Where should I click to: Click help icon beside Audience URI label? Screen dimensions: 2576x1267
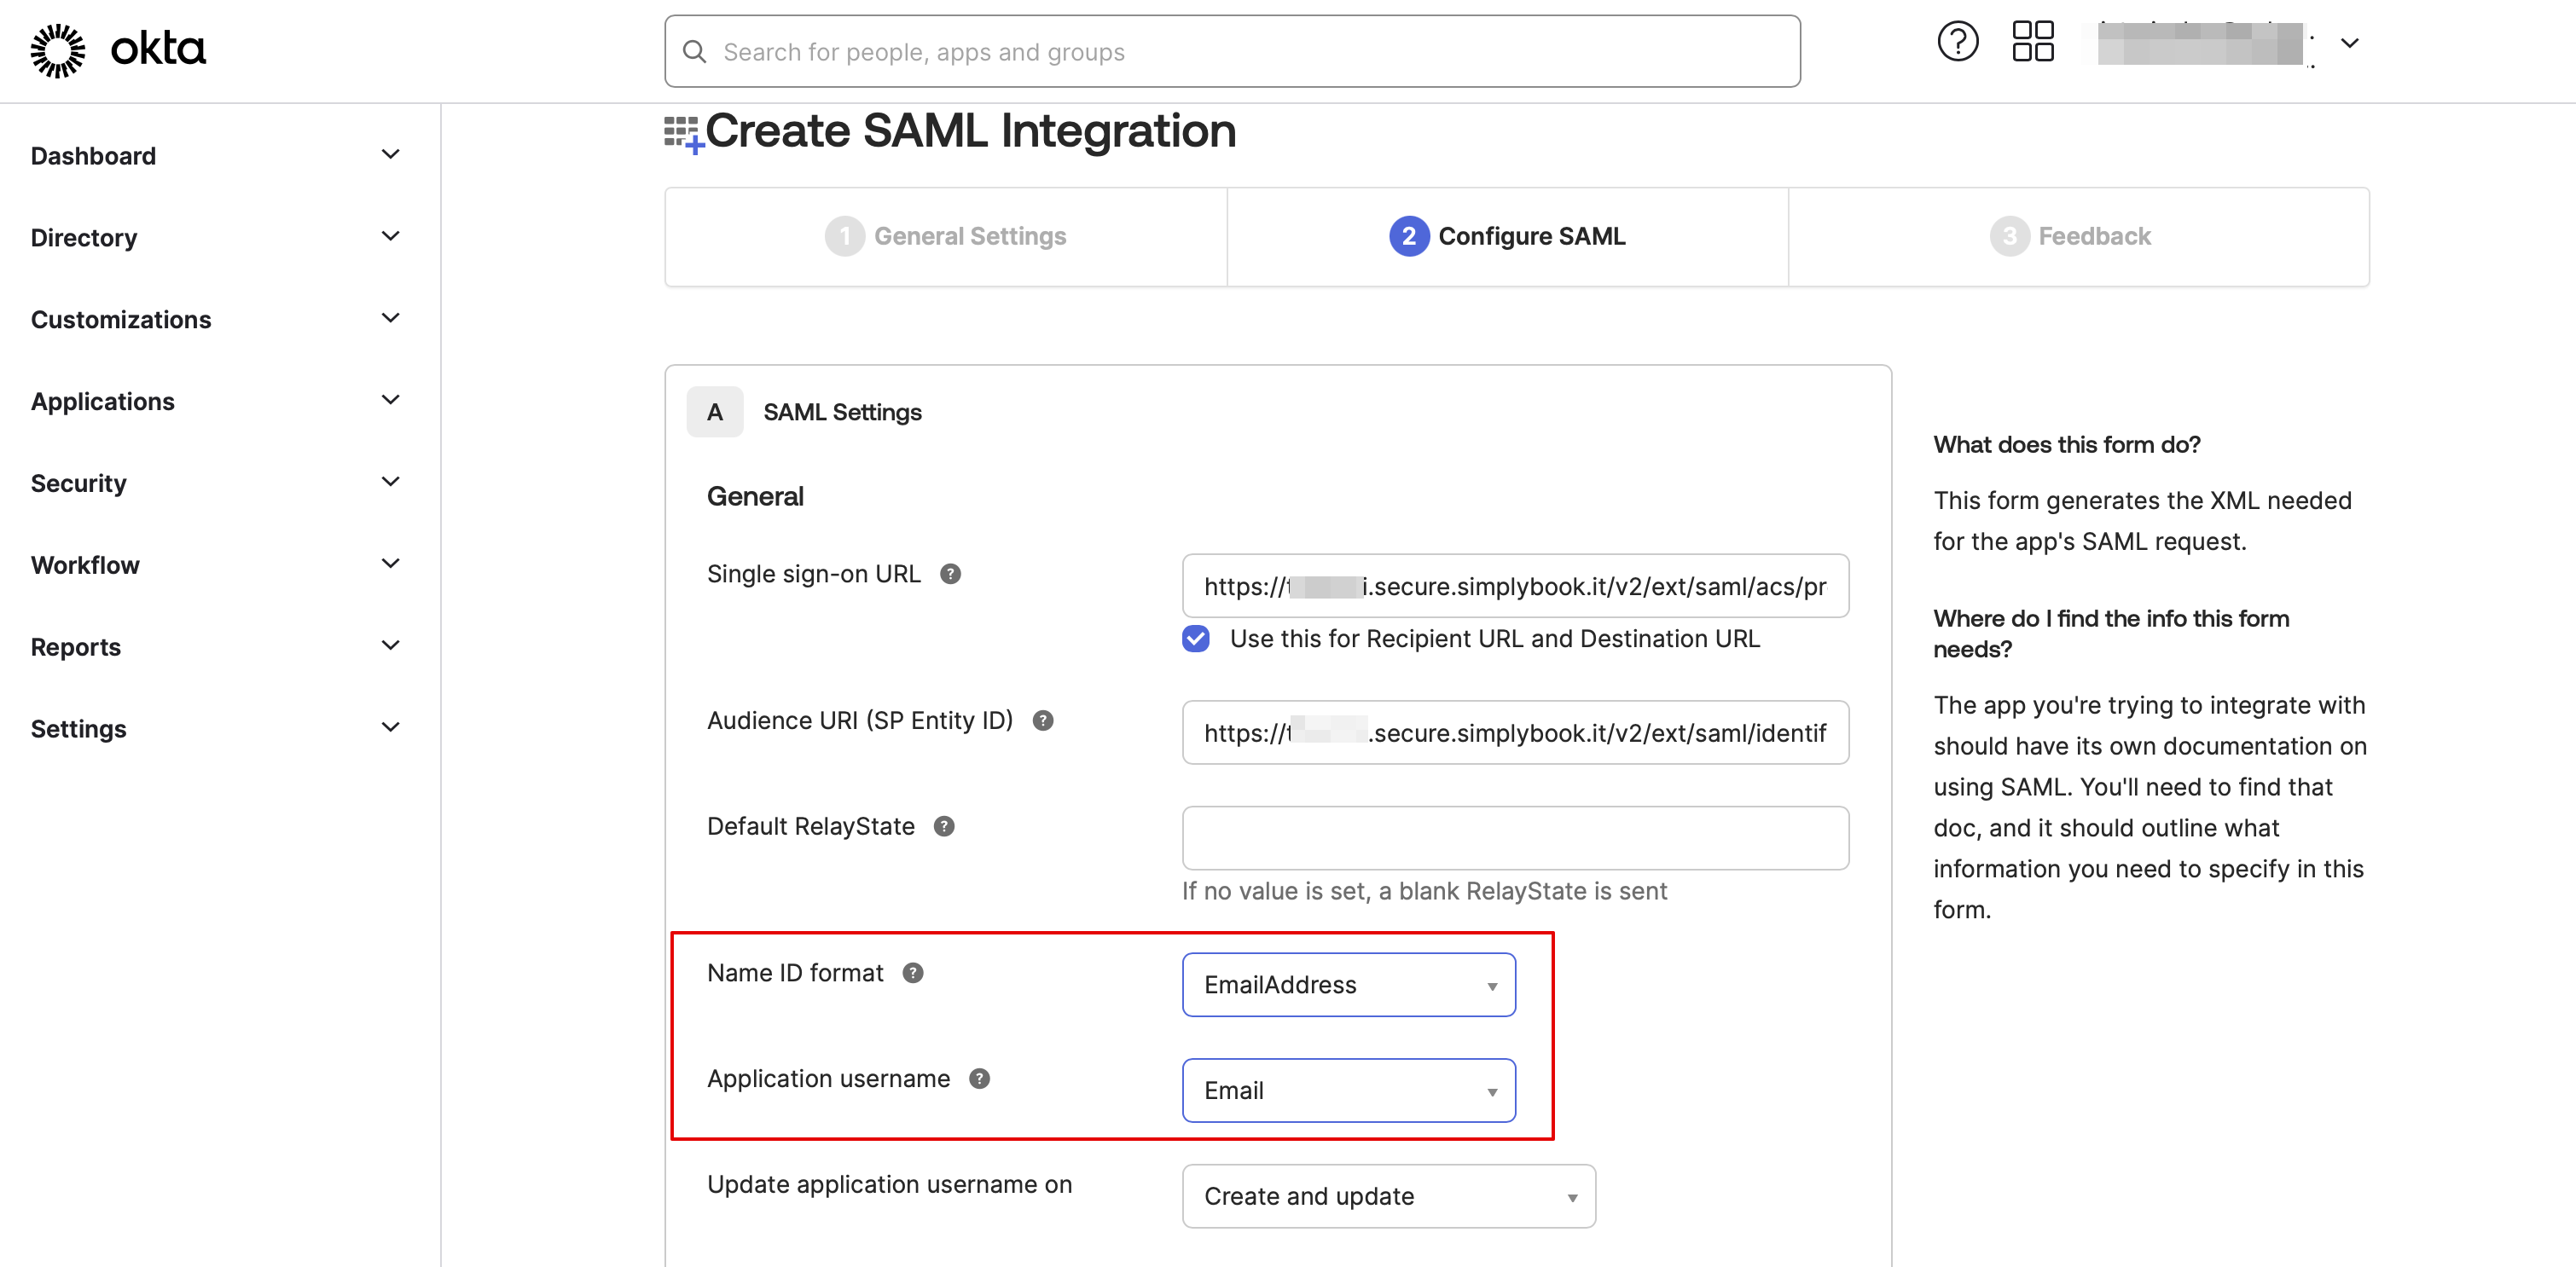[x=1042, y=720]
